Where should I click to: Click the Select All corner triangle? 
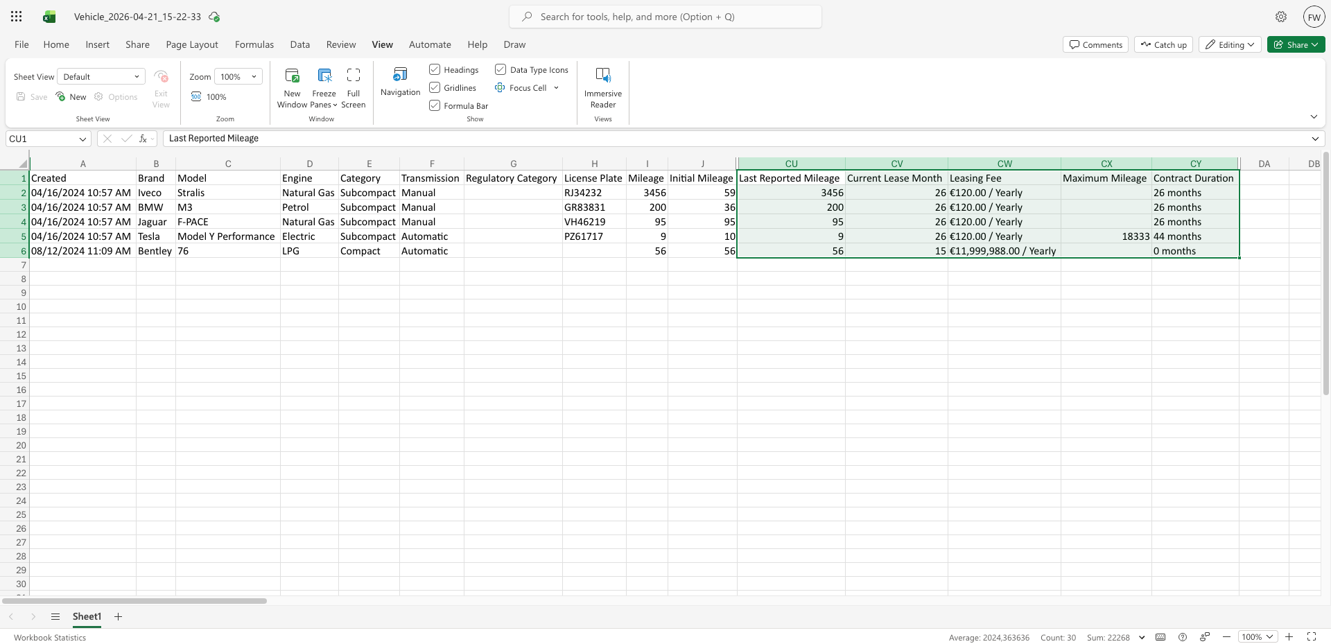(x=23, y=164)
